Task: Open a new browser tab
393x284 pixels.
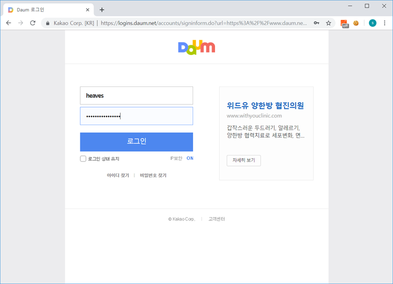Action: click(102, 10)
